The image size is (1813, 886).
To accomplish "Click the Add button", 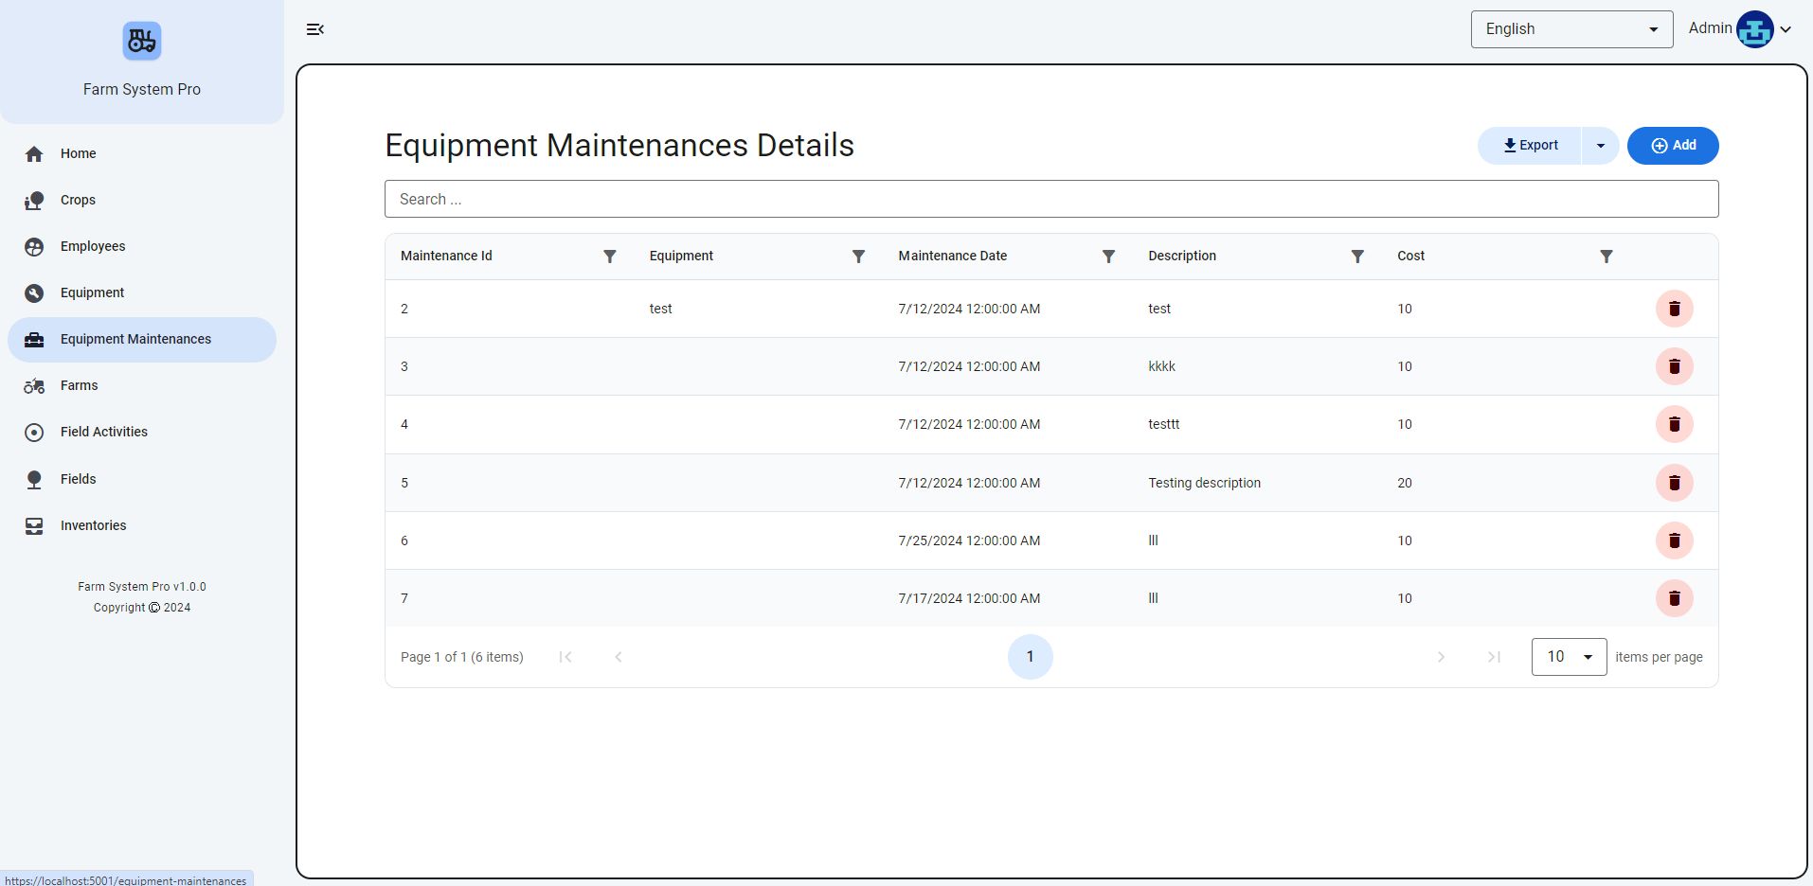I will click(1673, 146).
